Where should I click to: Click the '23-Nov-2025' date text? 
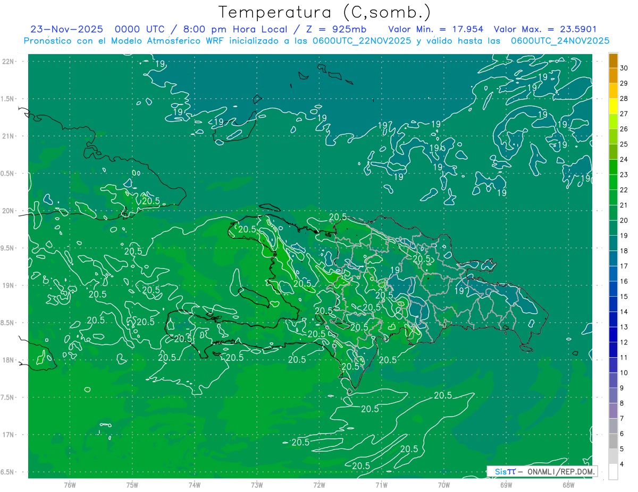pos(66,29)
